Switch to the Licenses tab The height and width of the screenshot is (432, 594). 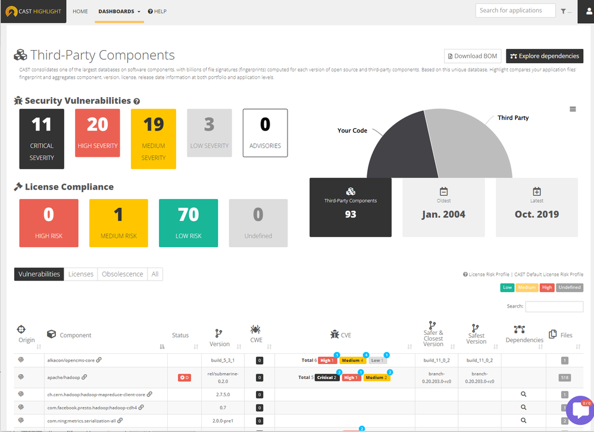(81, 274)
